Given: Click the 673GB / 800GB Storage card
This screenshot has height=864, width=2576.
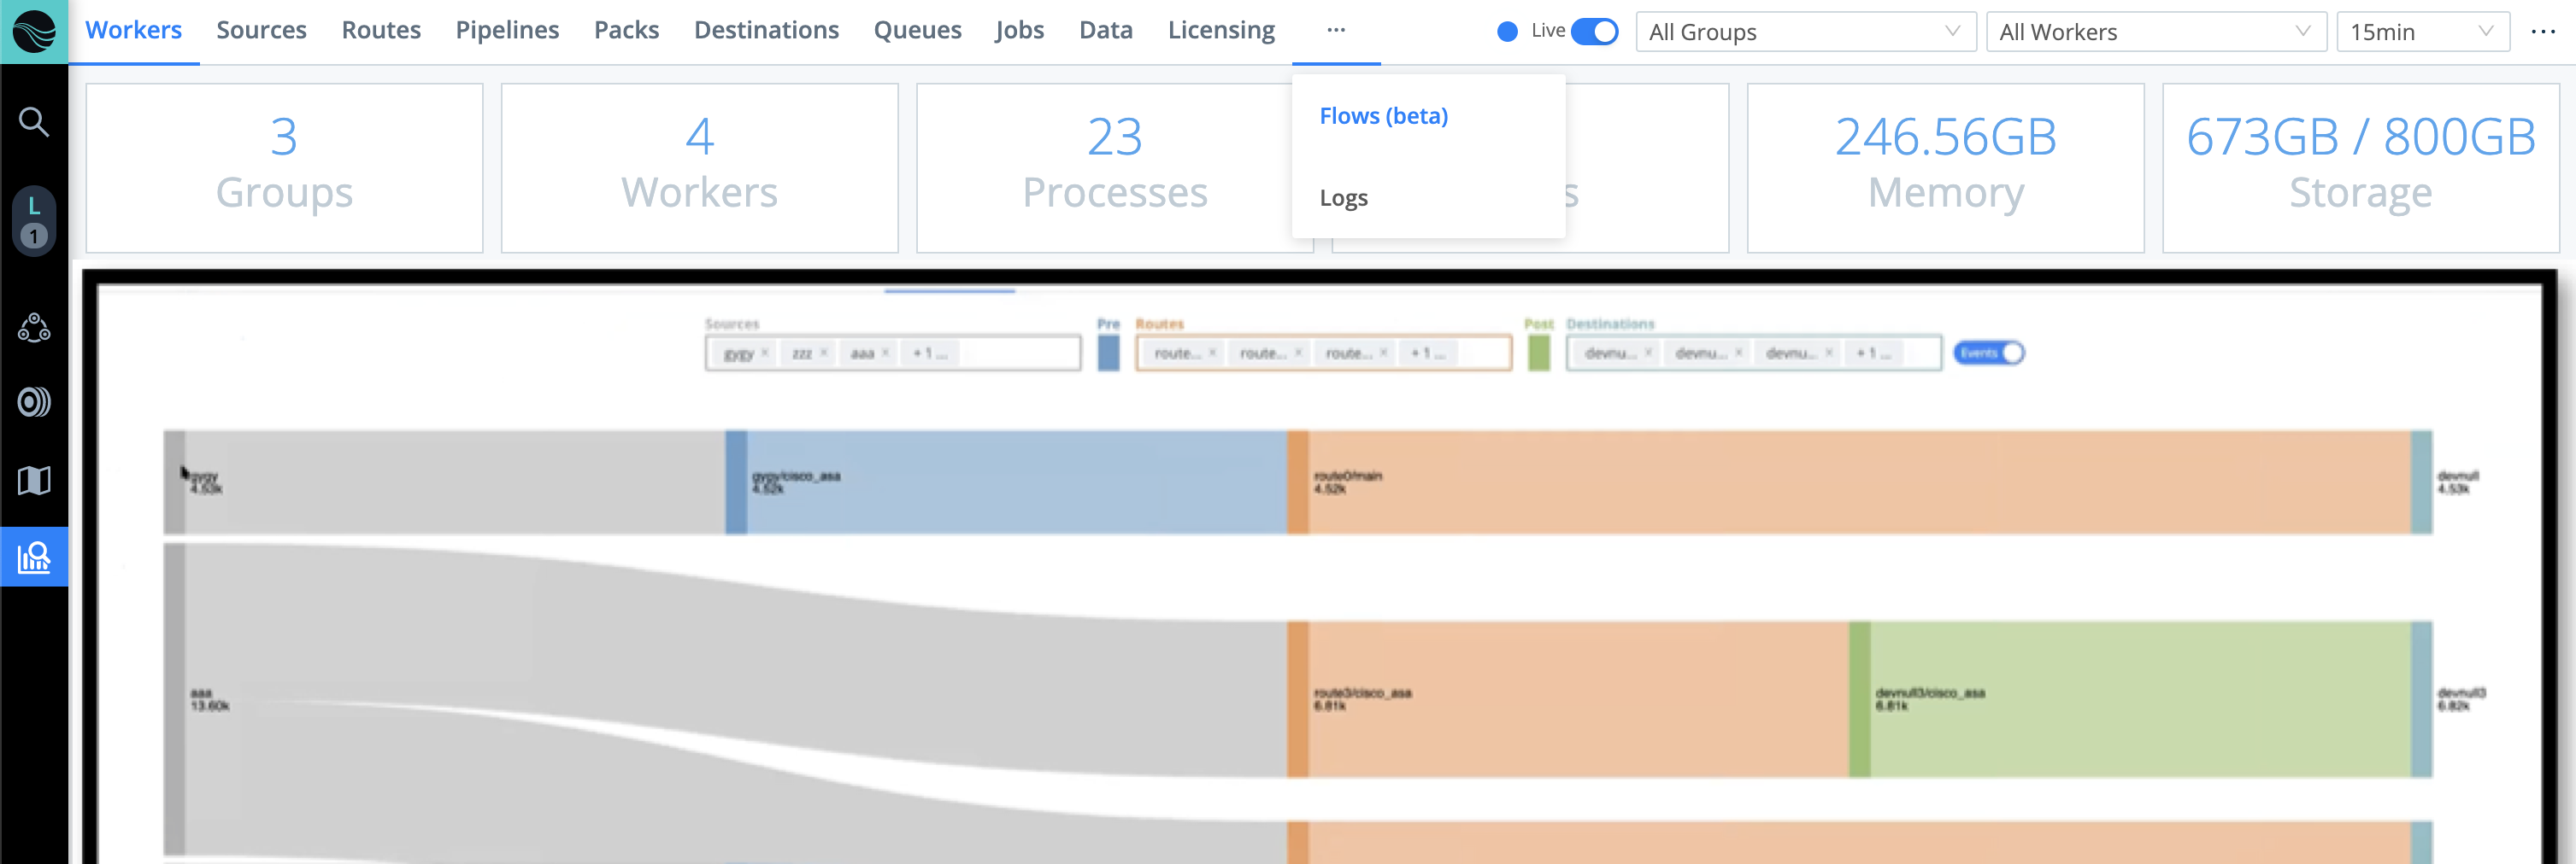Looking at the screenshot, I should pos(2360,166).
